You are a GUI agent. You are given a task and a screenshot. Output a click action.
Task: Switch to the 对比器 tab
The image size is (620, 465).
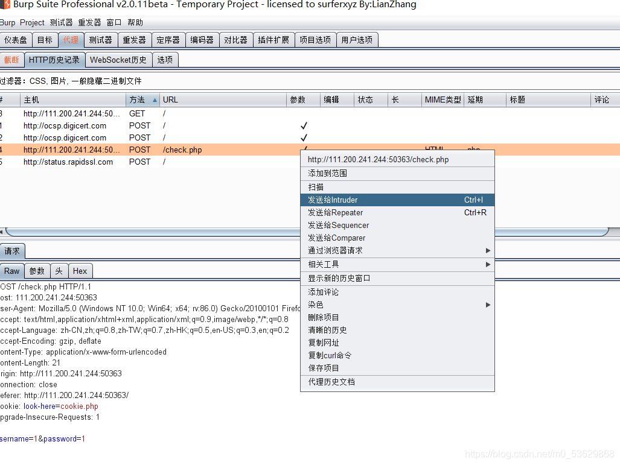pos(236,40)
